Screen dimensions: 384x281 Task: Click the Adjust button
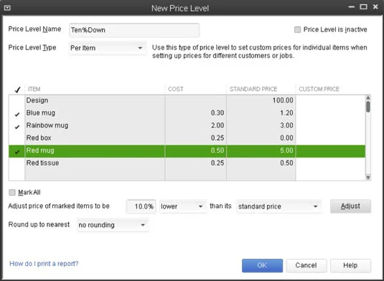point(350,206)
